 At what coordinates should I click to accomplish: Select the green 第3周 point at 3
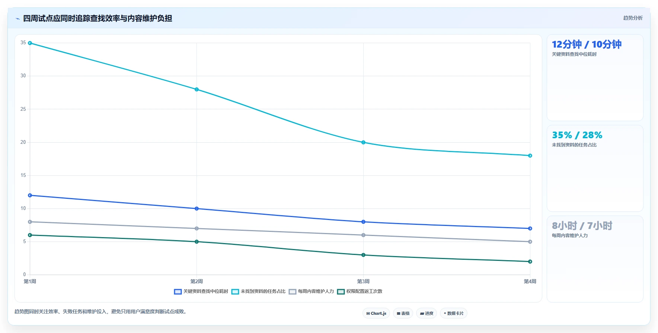[x=364, y=255]
